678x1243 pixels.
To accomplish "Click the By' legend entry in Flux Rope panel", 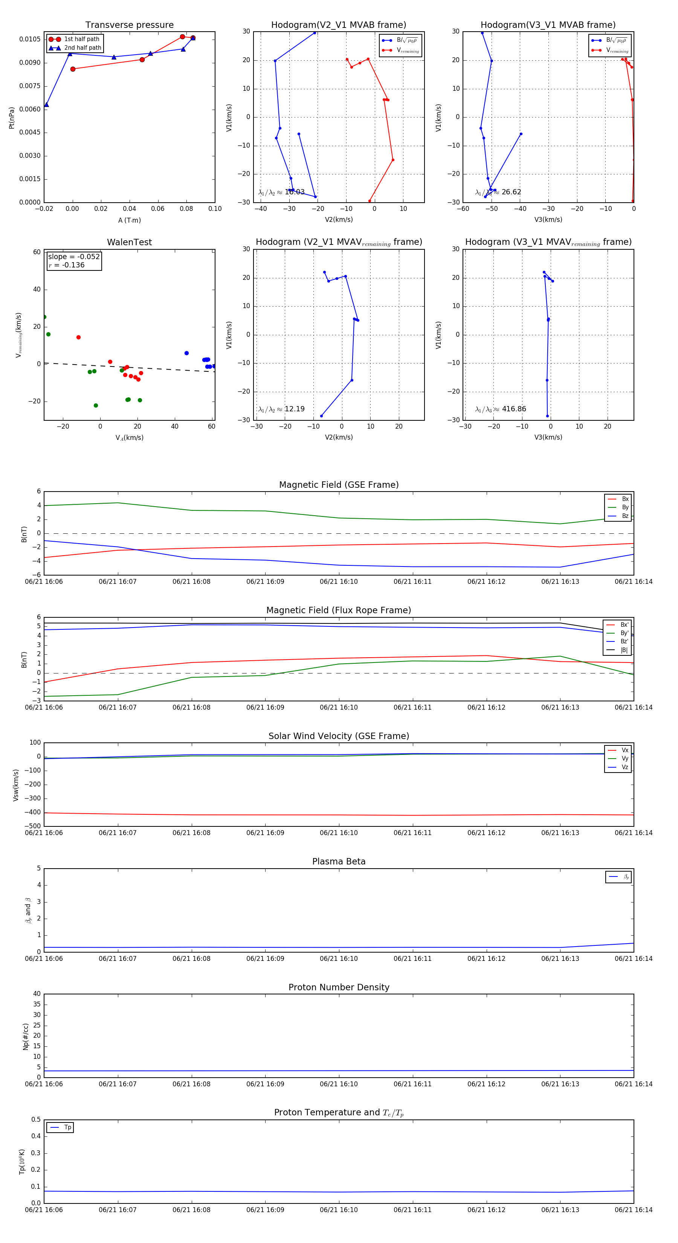I will (618, 633).
